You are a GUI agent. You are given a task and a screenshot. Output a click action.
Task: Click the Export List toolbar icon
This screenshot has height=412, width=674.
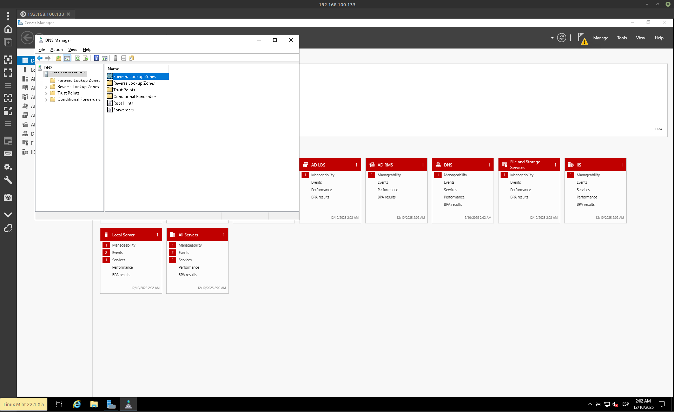[85, 58]
